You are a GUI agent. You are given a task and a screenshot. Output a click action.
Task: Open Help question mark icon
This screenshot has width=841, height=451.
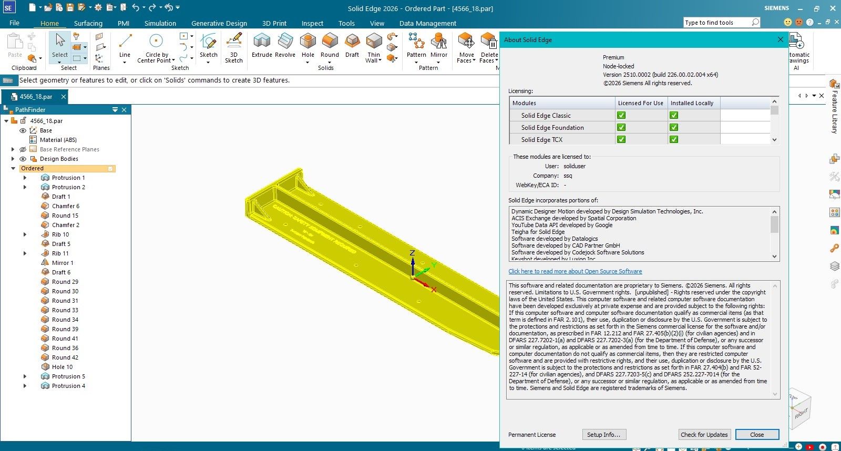click(x=809, y=22)
